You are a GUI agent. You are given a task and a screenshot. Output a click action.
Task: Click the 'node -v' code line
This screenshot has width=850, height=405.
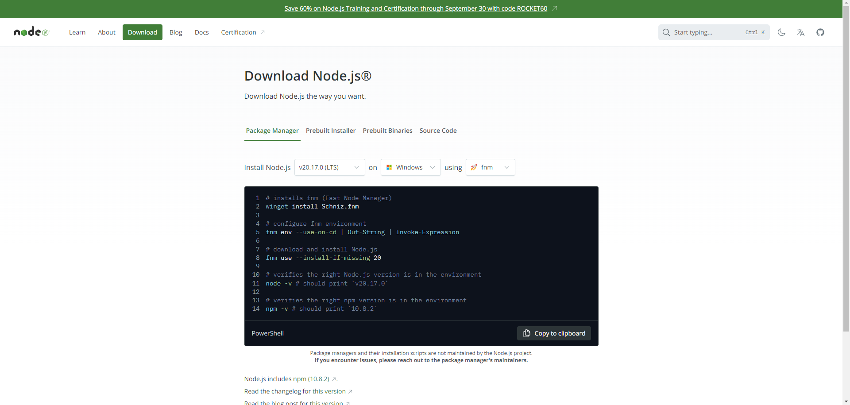coord(327,284)
